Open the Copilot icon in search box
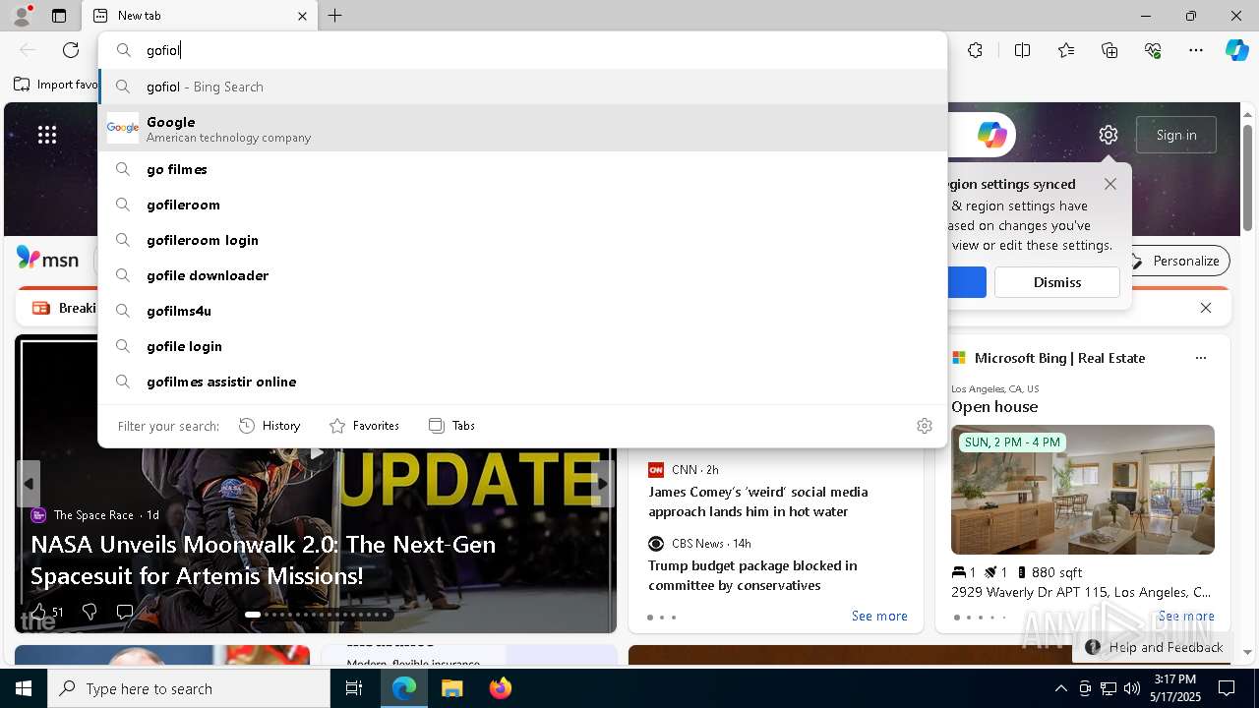 pos(991,135)
